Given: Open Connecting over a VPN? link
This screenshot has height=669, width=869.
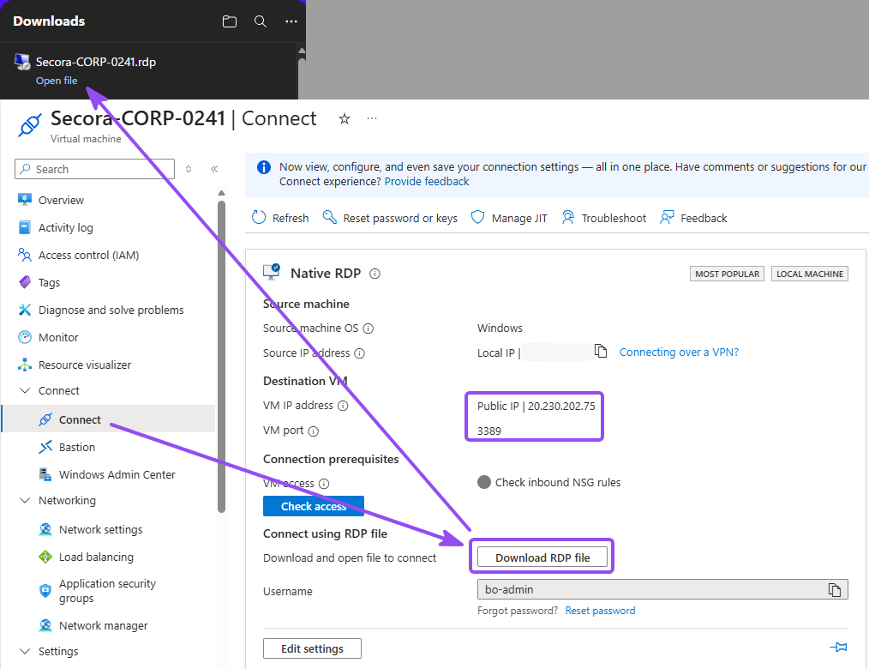Looking at the screenshot, I should 679,353.
